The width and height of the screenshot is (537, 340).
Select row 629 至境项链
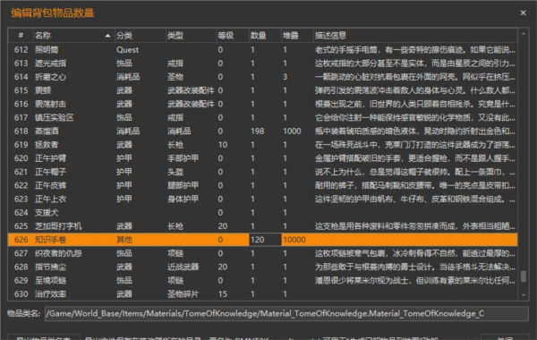tap(262, 280)
